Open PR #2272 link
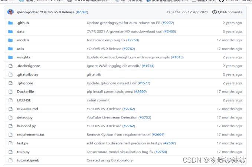This screenshot has height=167, width=252. tap(168, 23)
